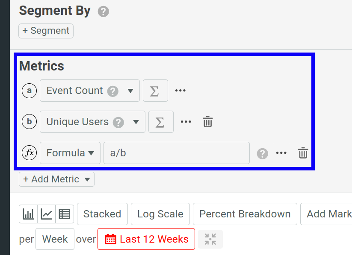Open the data table view icon
Screen dimensions: 352x255
(x=65, y=214)
